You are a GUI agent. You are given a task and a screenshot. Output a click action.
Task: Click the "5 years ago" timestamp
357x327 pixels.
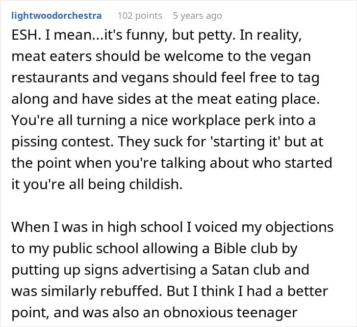coord(197,16)
